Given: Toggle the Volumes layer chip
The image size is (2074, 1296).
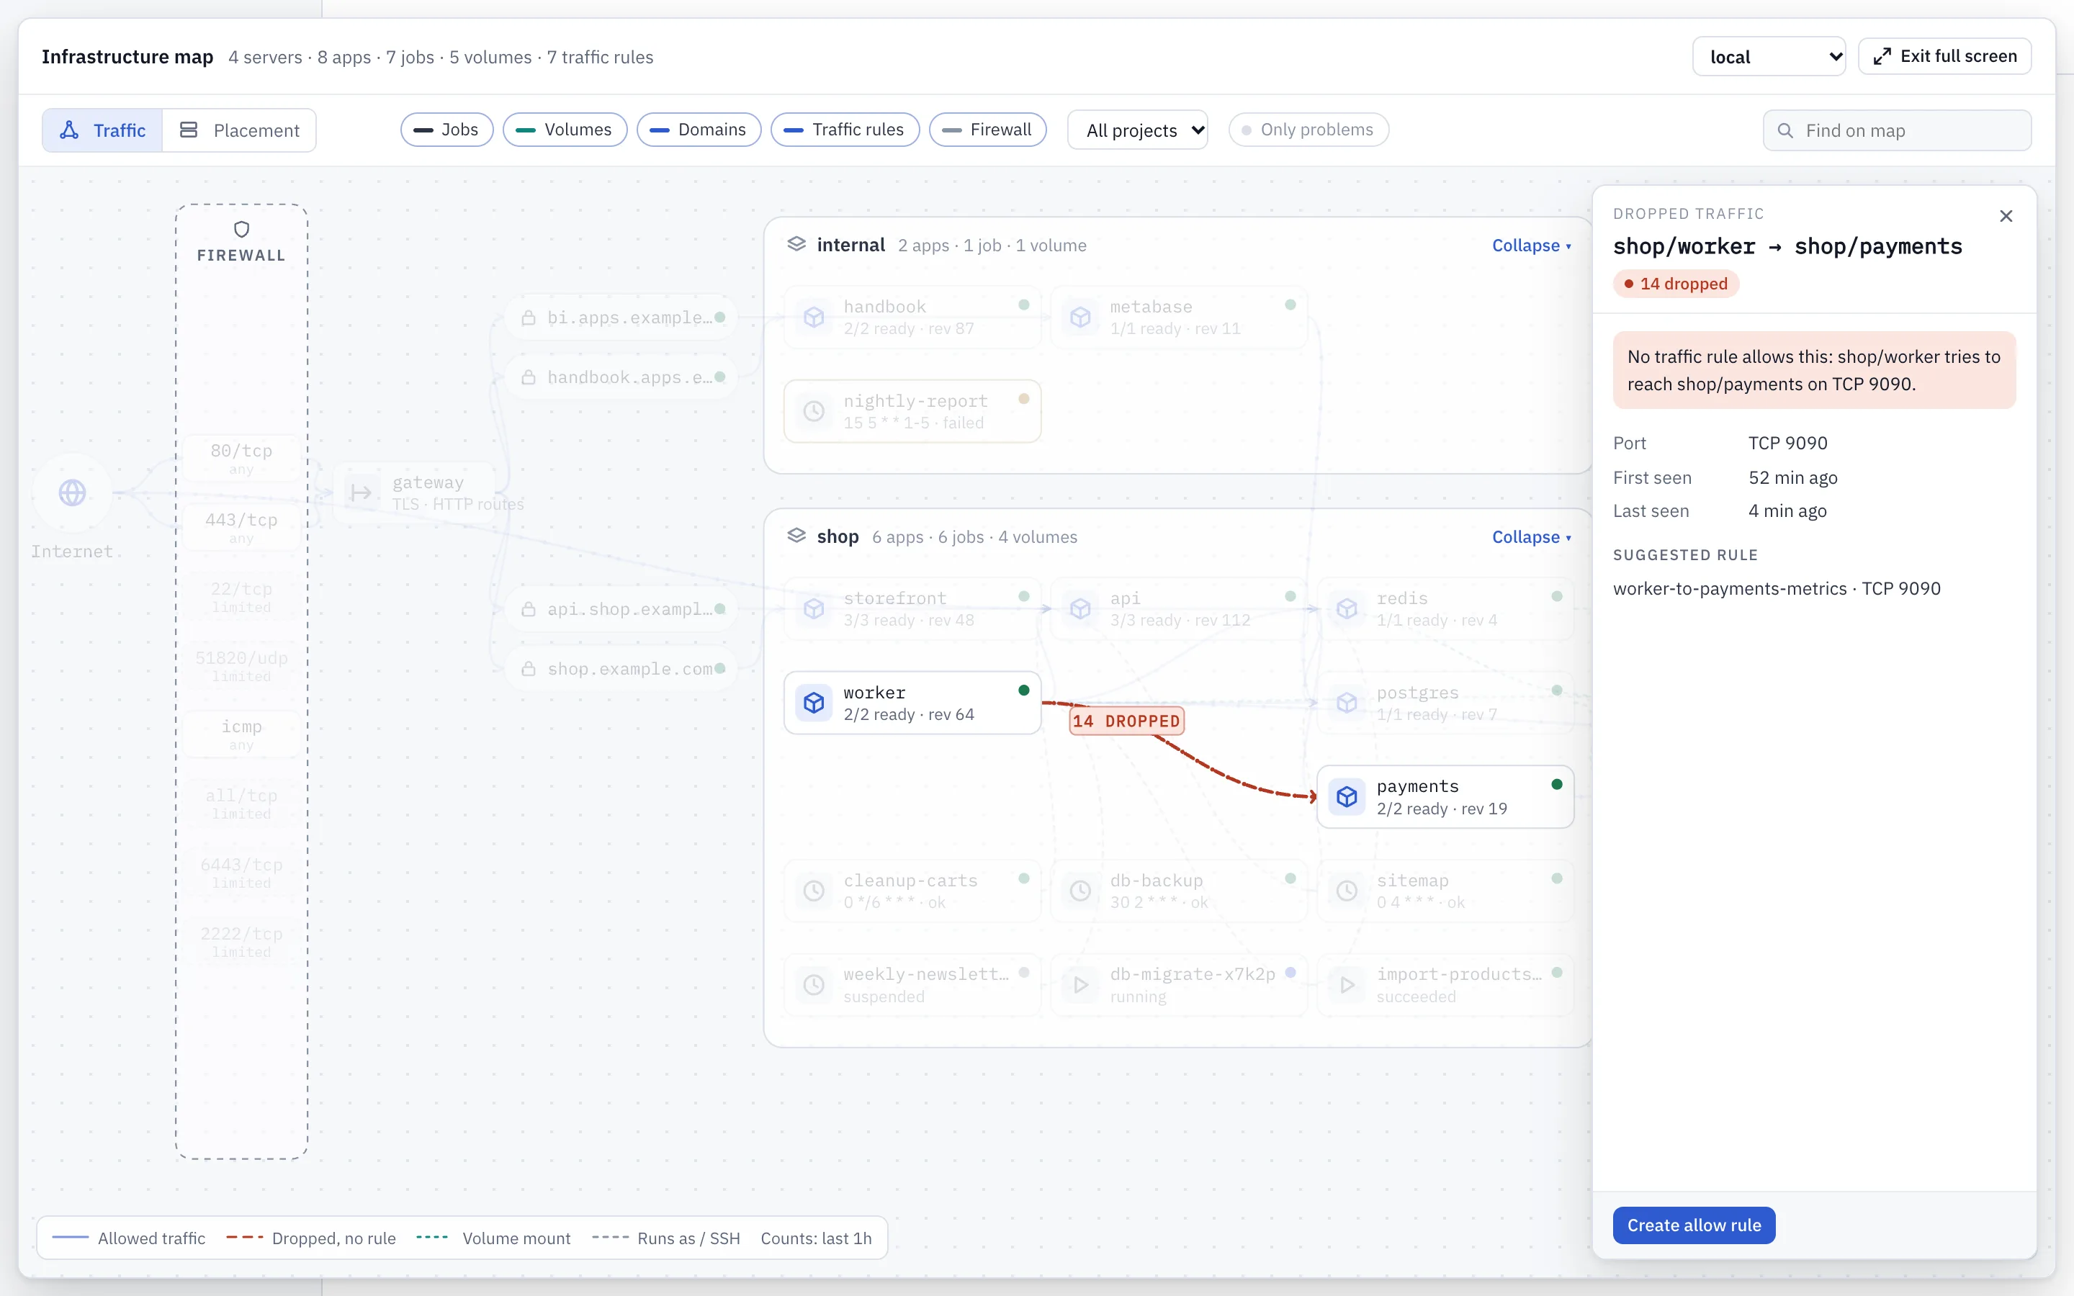Looking at the screenshot, I should point(565,130).
